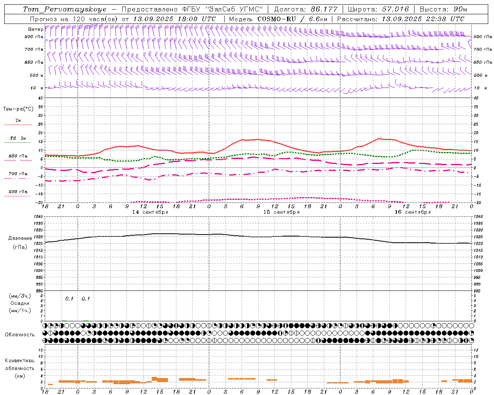Click the red line sample under 2м legend

pyautogui.click(x=18, y=125)
